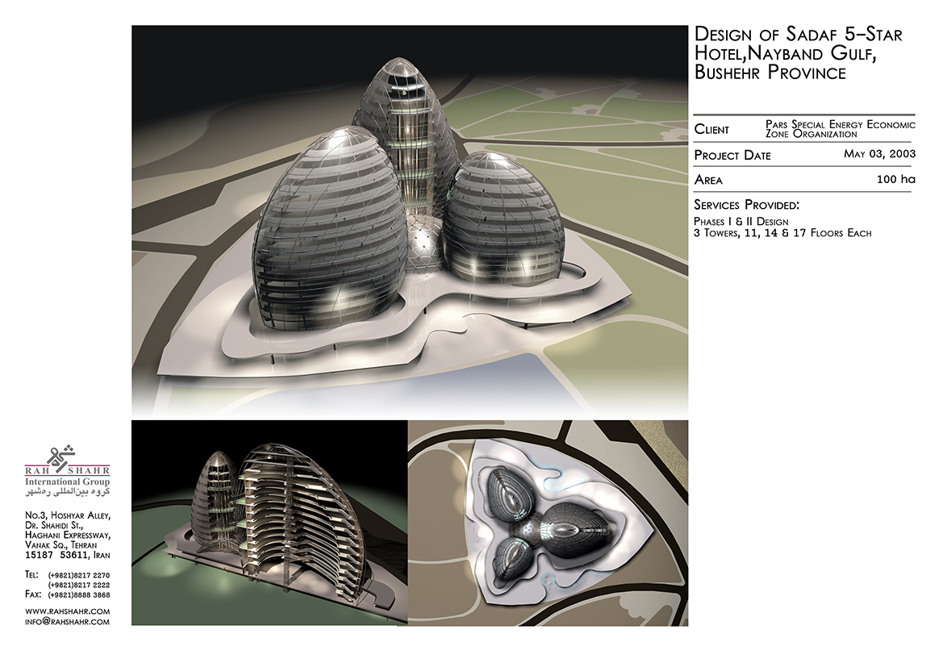The height and width of the screenshot is (667, 943).
Task: Visit the www.rahshahr.com website link
Action: pyautogui.click(x=68, y=611)
